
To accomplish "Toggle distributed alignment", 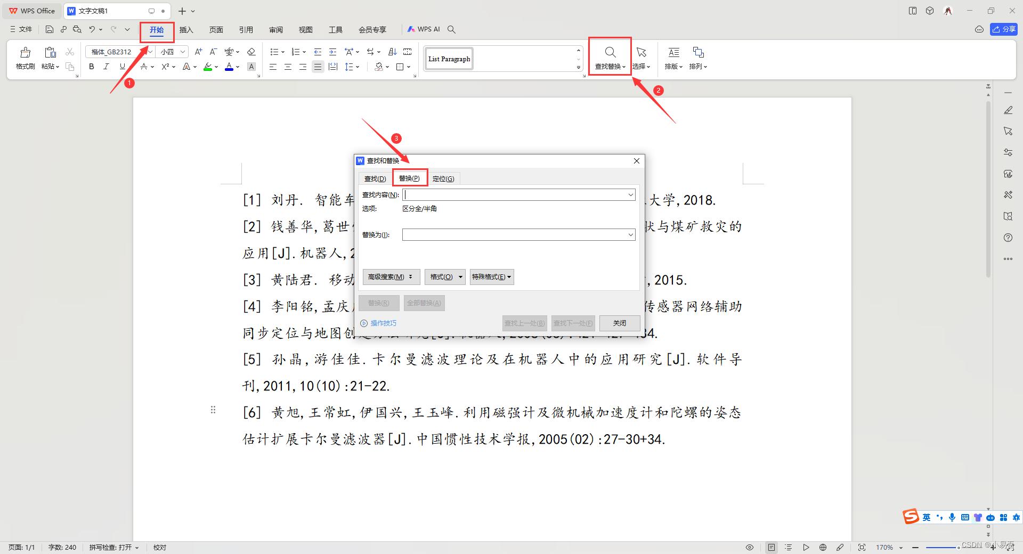I will (333, 67).
